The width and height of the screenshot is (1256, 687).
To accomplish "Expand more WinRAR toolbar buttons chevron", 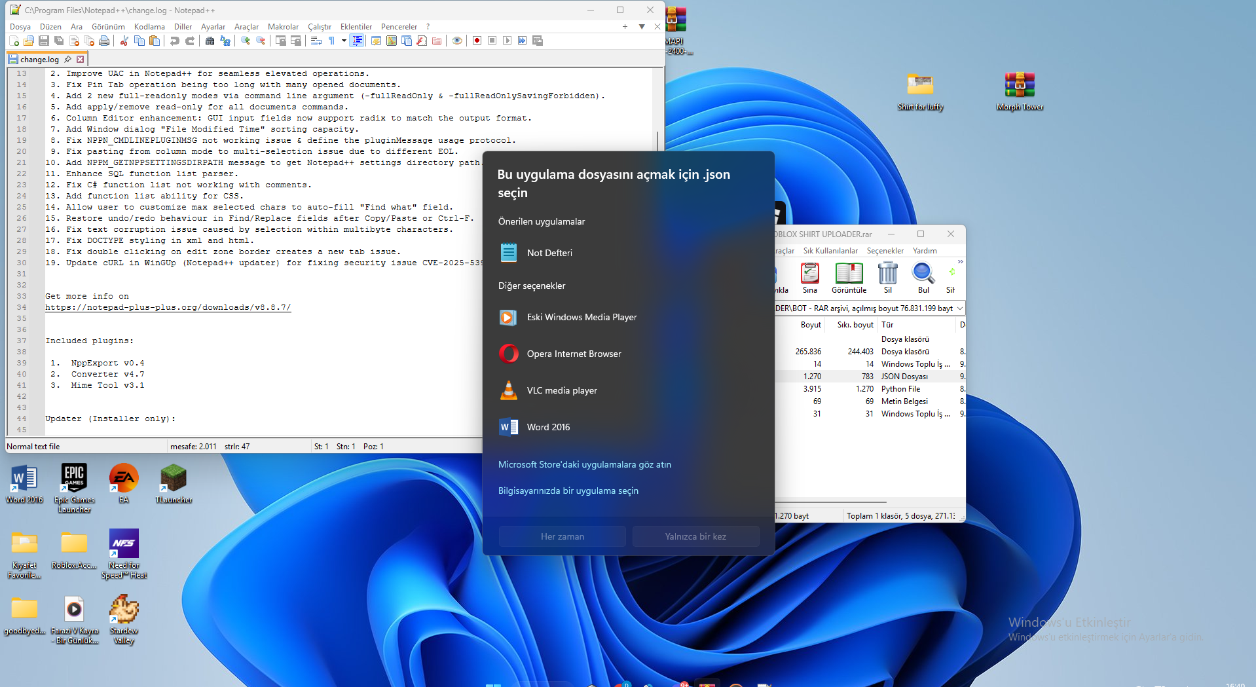I will [x=960, y=262].
